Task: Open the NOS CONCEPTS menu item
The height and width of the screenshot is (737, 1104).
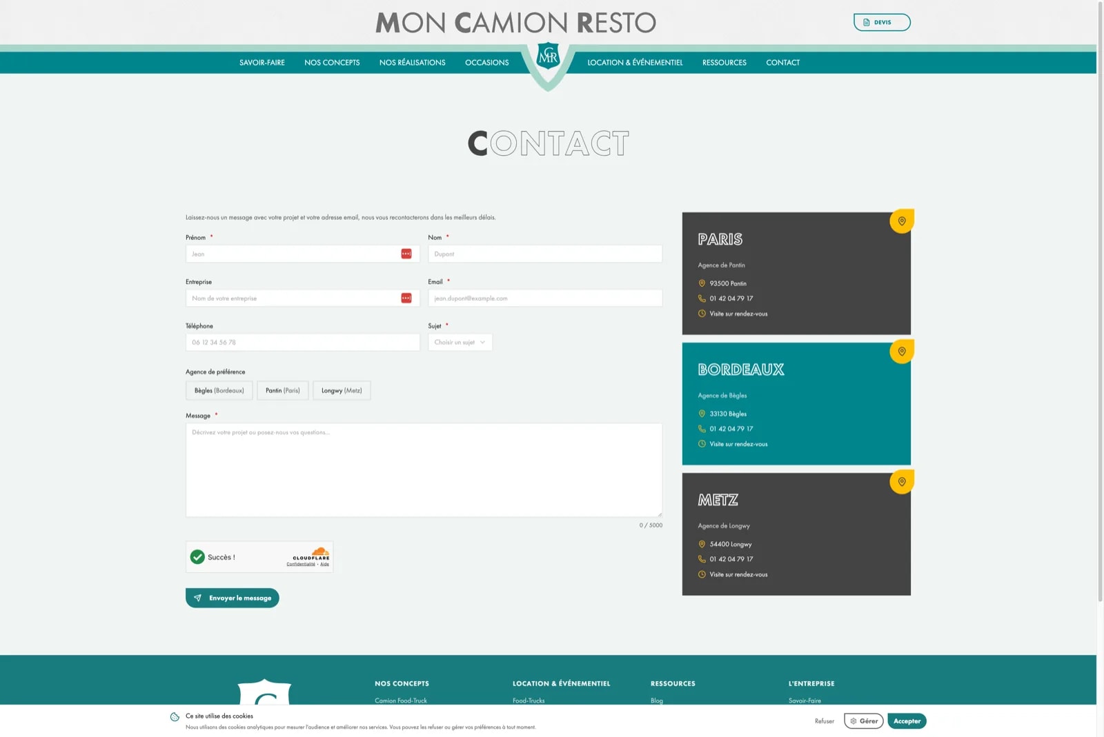Action: pyautogui.click(x=332, y=62)
